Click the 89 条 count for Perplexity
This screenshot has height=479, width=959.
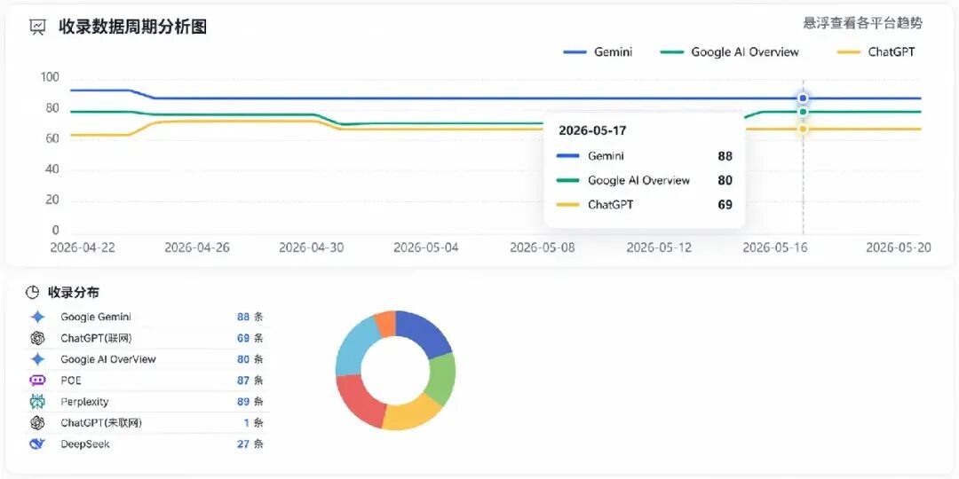250,402
